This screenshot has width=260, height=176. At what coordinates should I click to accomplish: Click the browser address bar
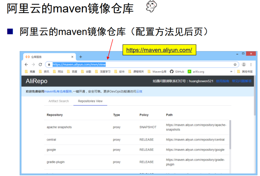[x=87, y=64]
